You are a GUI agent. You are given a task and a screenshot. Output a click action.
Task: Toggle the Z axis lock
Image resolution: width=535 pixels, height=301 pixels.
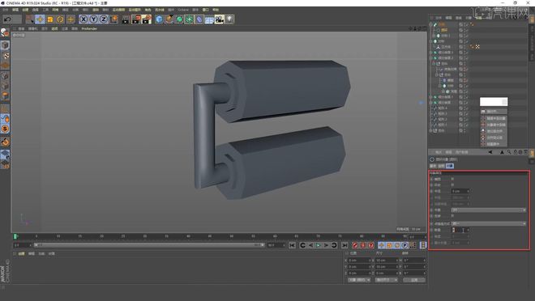pos(104,19)
